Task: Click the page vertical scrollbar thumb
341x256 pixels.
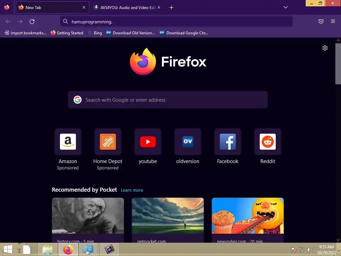Action: pyautogui.click(x=338, y=64)
